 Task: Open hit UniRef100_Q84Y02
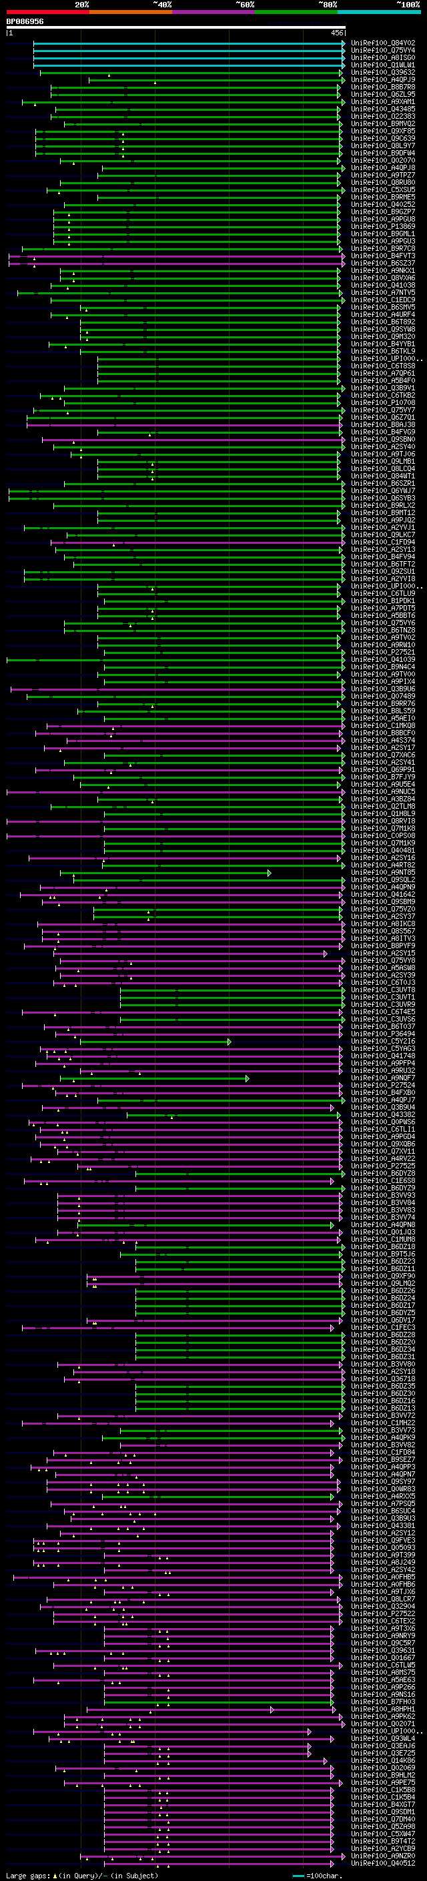(383, 43)
